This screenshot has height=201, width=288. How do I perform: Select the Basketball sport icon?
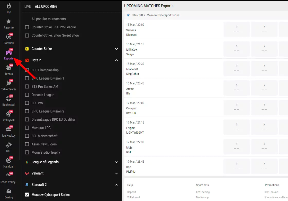click(x=9, y=99)
